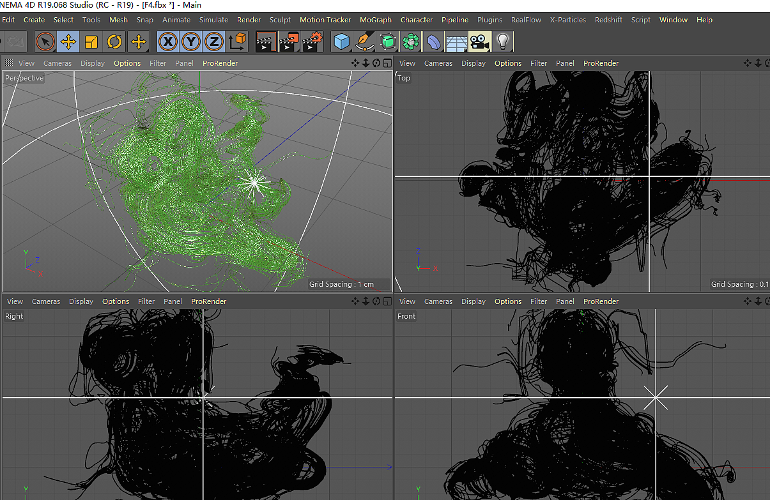The width and height of the screenshot is (770, 500).
Task: Open Perspective viewport ProRender menu
Action: coord(220,63)
